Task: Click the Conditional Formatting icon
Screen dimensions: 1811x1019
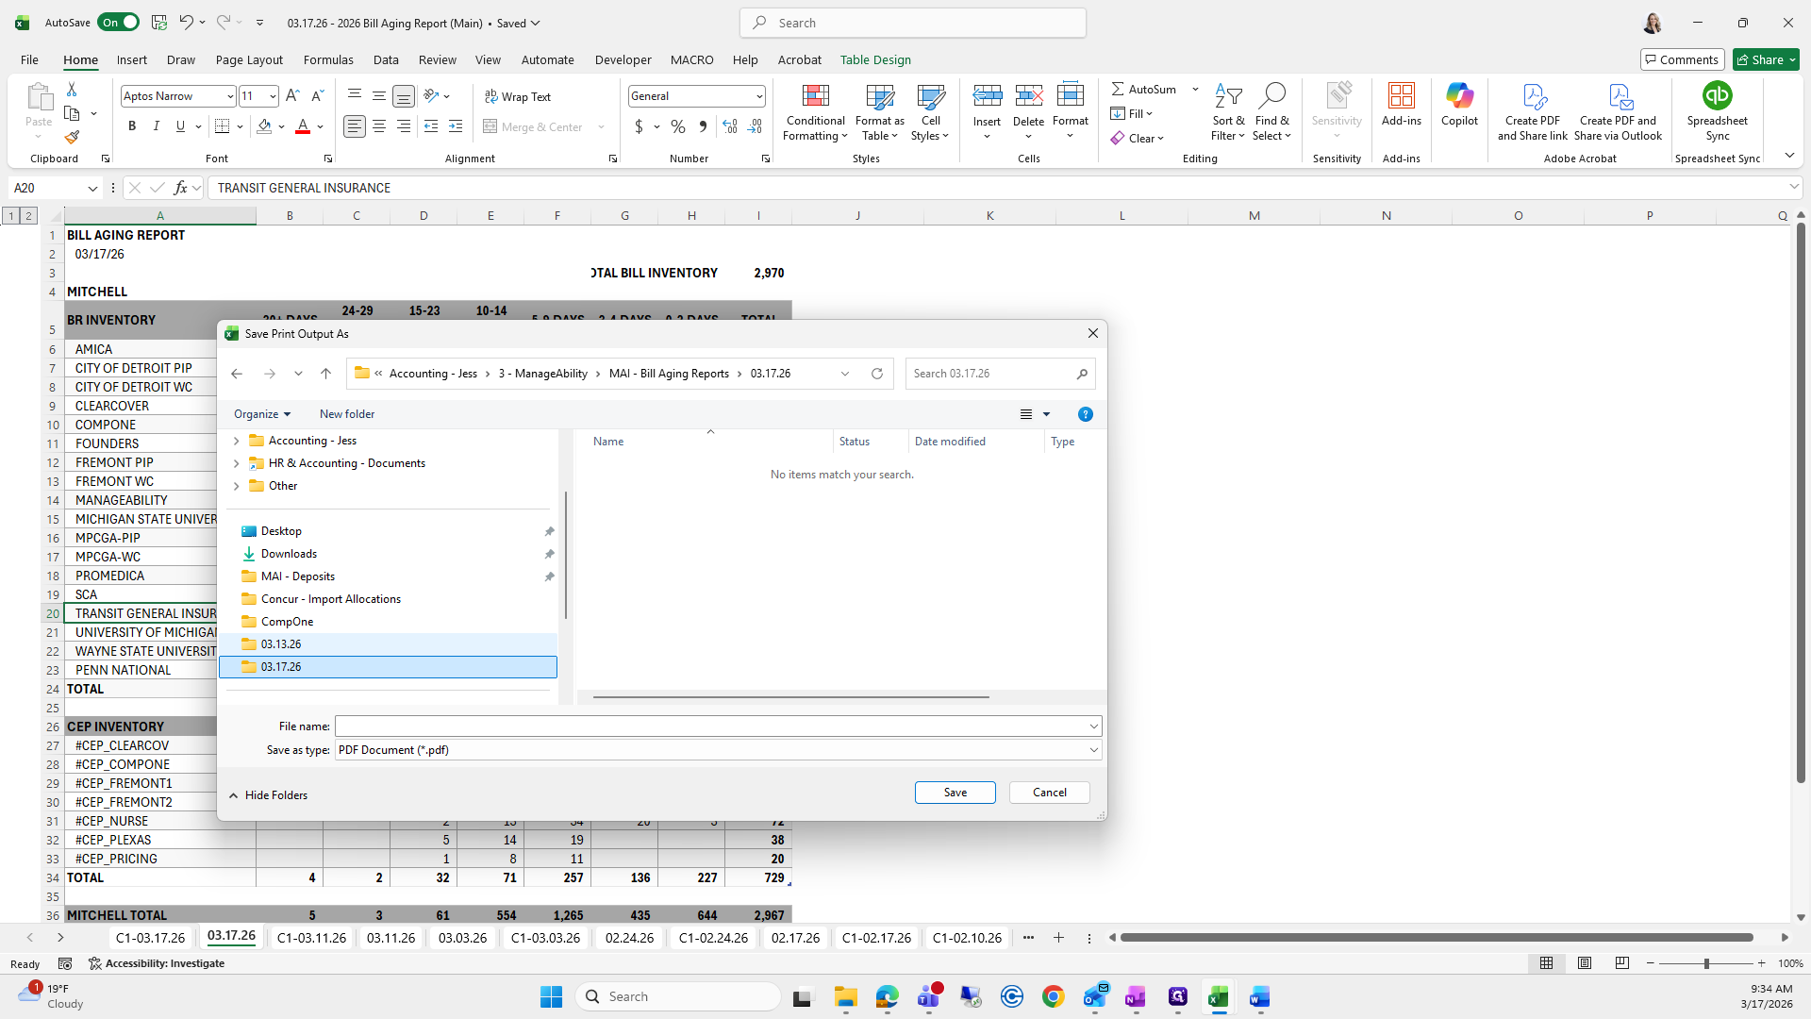Action: click(815, 97)
